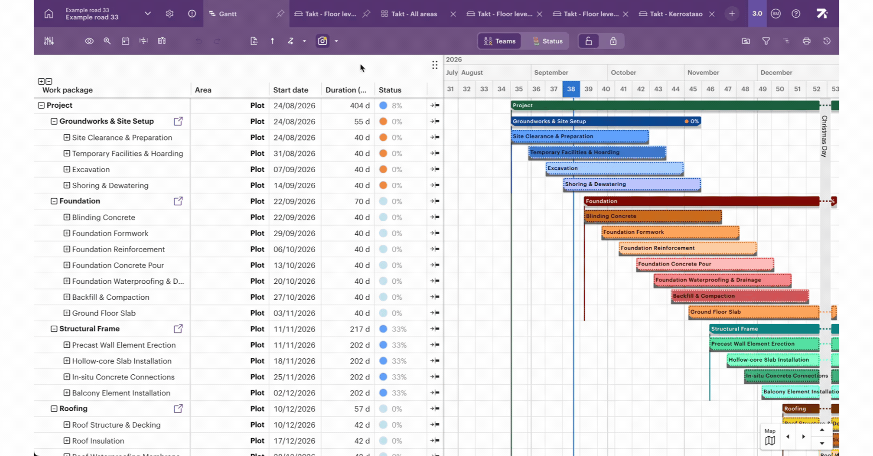Open the home icon
Image resolution: width=873 pixels, height=456 pixels.
coord(49,14)
